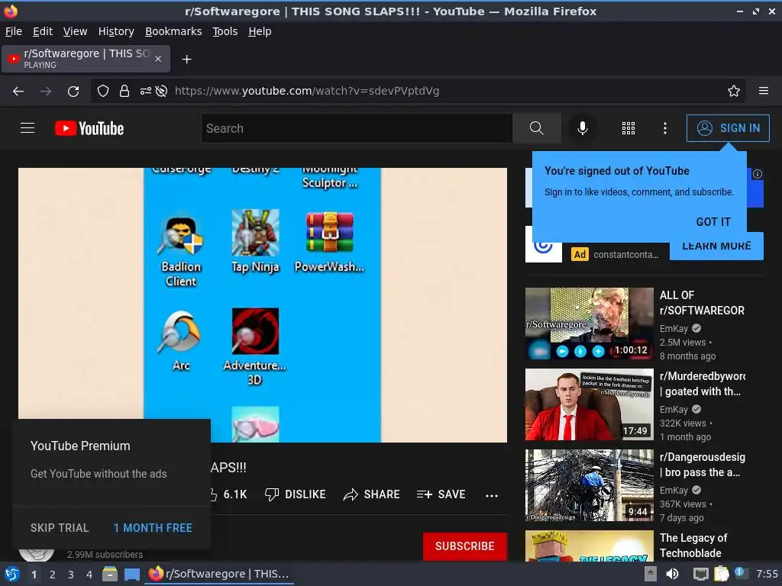Viewport: 782px width, 586px height.
Task: Reload the current page
Action: (x=73, y=92)
